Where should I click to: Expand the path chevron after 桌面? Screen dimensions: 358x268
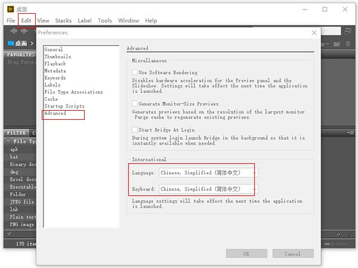click(x=32, y=43)
